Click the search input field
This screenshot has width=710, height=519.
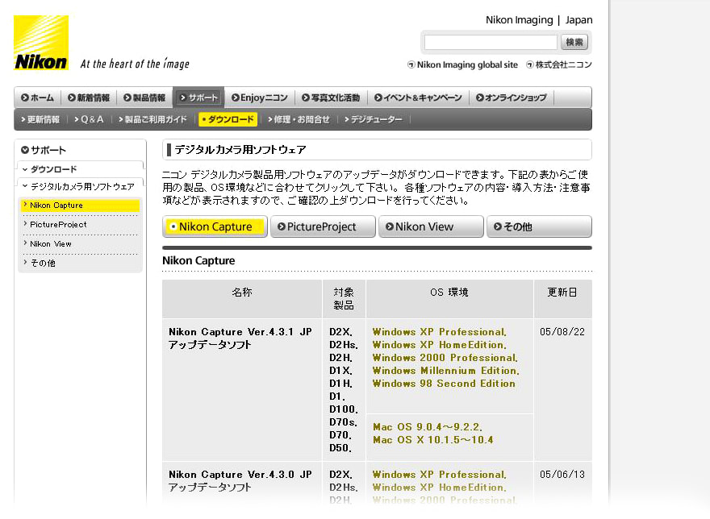click(491, 43)
